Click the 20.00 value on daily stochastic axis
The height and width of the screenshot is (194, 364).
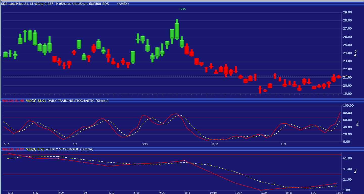click(347, 134)
